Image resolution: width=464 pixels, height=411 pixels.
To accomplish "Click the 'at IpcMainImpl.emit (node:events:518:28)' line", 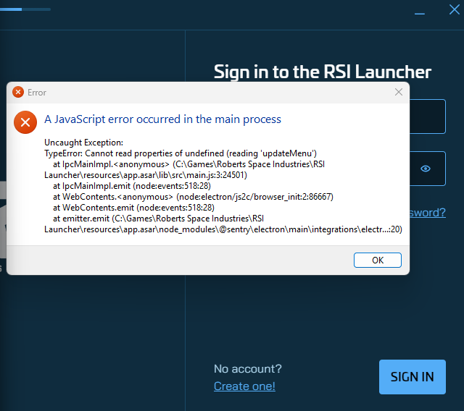I will (132, 186).
